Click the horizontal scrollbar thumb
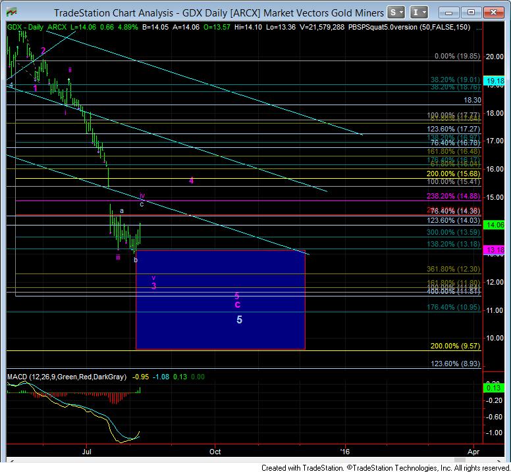The image size is (511, 472). click(x=460, y=460)
